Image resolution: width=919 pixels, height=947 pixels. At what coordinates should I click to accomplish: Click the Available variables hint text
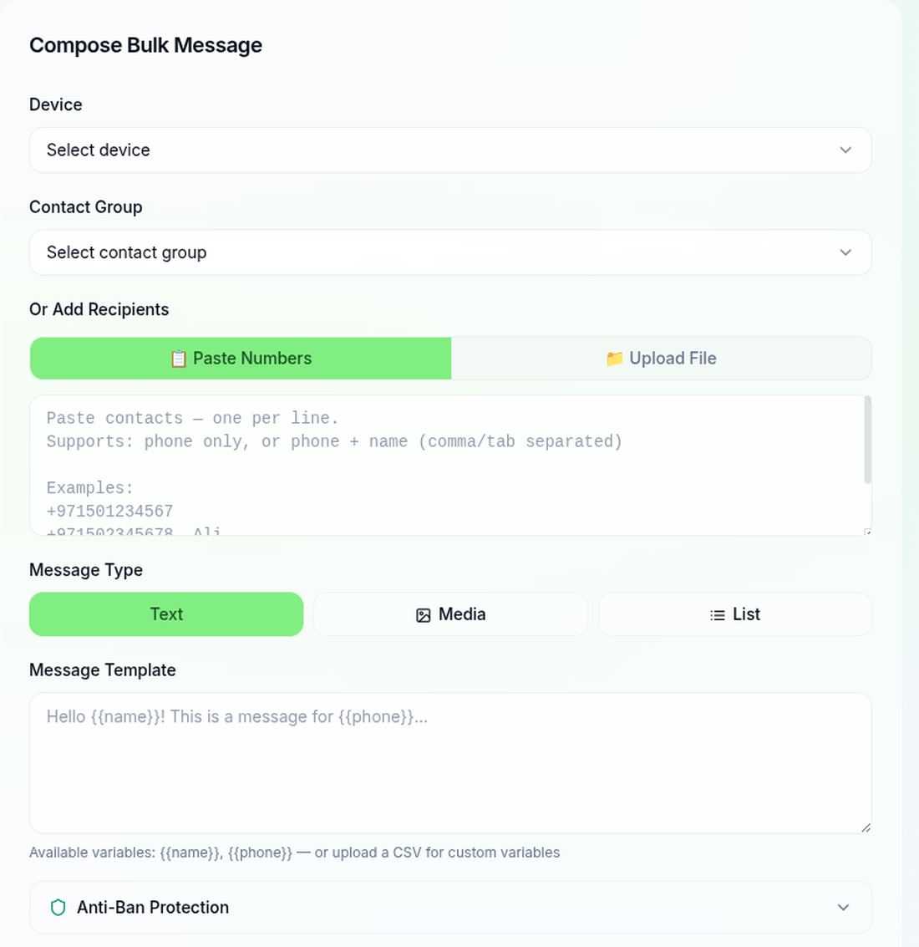pyautogui.click(x=295, y=853)
